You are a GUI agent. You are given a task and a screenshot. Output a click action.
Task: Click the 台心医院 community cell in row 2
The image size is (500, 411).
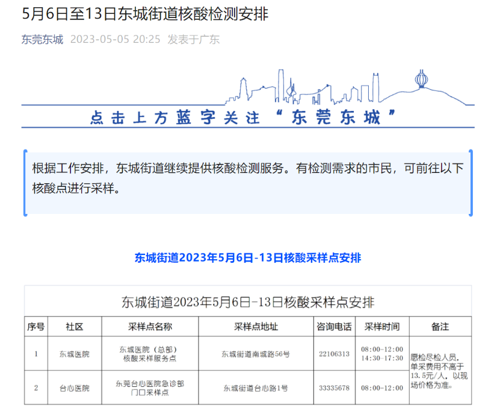click(74, 387)
